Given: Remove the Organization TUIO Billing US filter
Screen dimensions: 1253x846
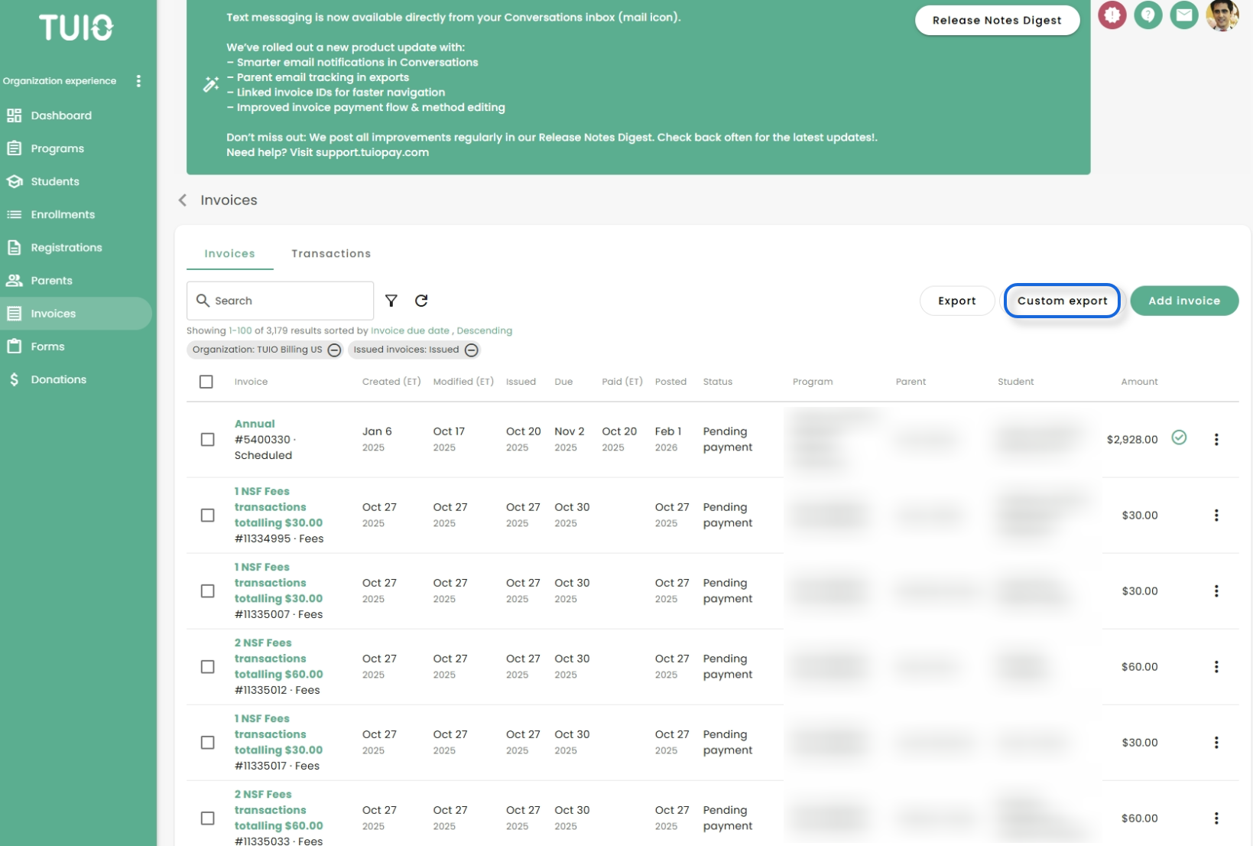Looking at the screenshot, I should click(334, 350).
